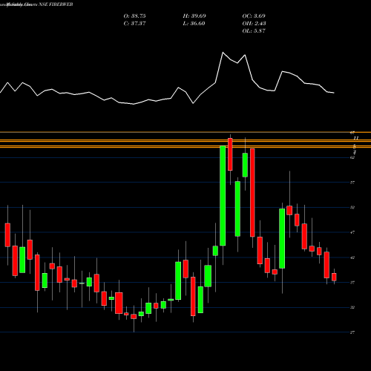The height and width of the screenshot is (371, 371).
Task: Select the close value C: 37.37
Action: pos(134,24)
